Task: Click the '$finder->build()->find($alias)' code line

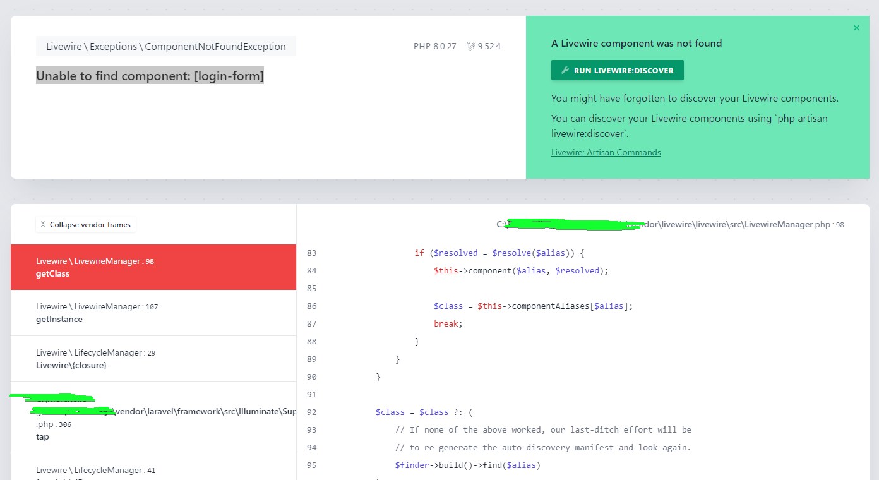Action: pos(468,465)
